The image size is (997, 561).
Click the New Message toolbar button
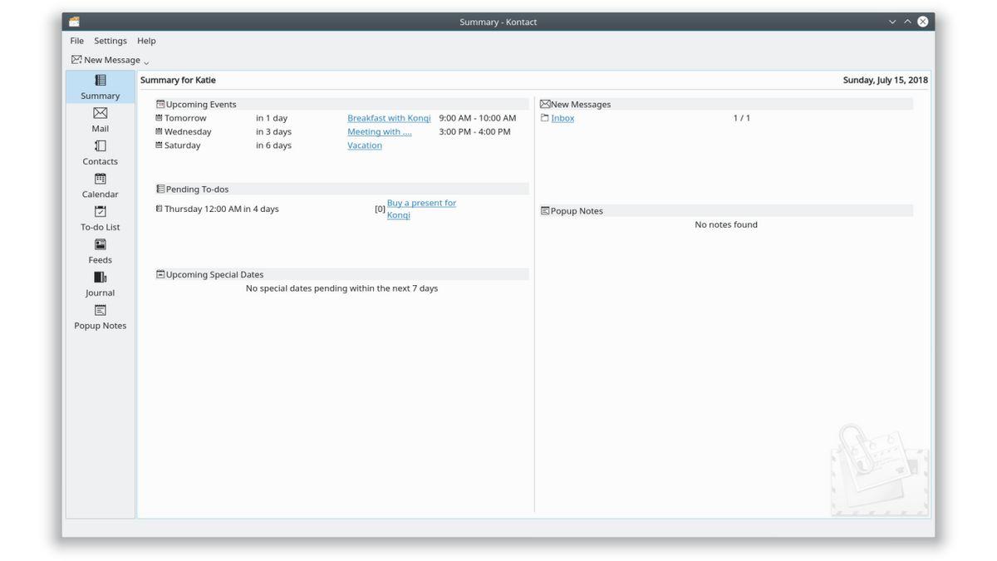106,60
